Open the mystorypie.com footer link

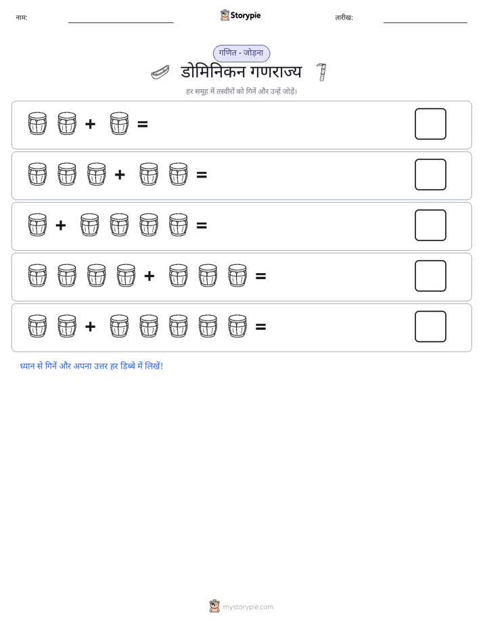[x=248, y=607]
